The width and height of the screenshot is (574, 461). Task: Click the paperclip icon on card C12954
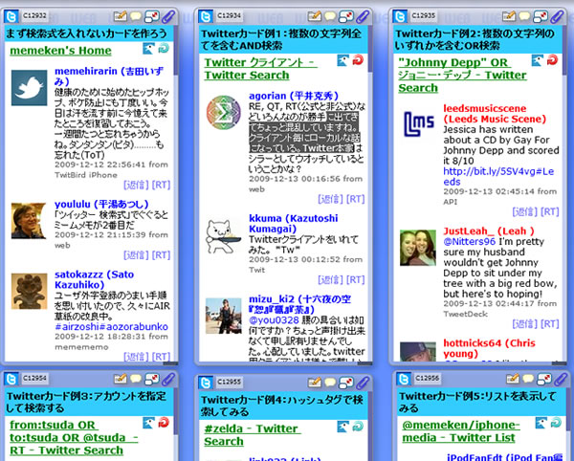167,381
